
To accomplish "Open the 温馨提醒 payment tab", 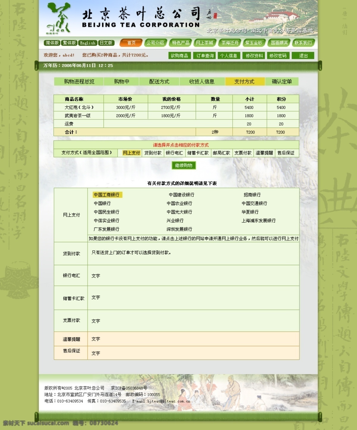I will tap(264, 153).
